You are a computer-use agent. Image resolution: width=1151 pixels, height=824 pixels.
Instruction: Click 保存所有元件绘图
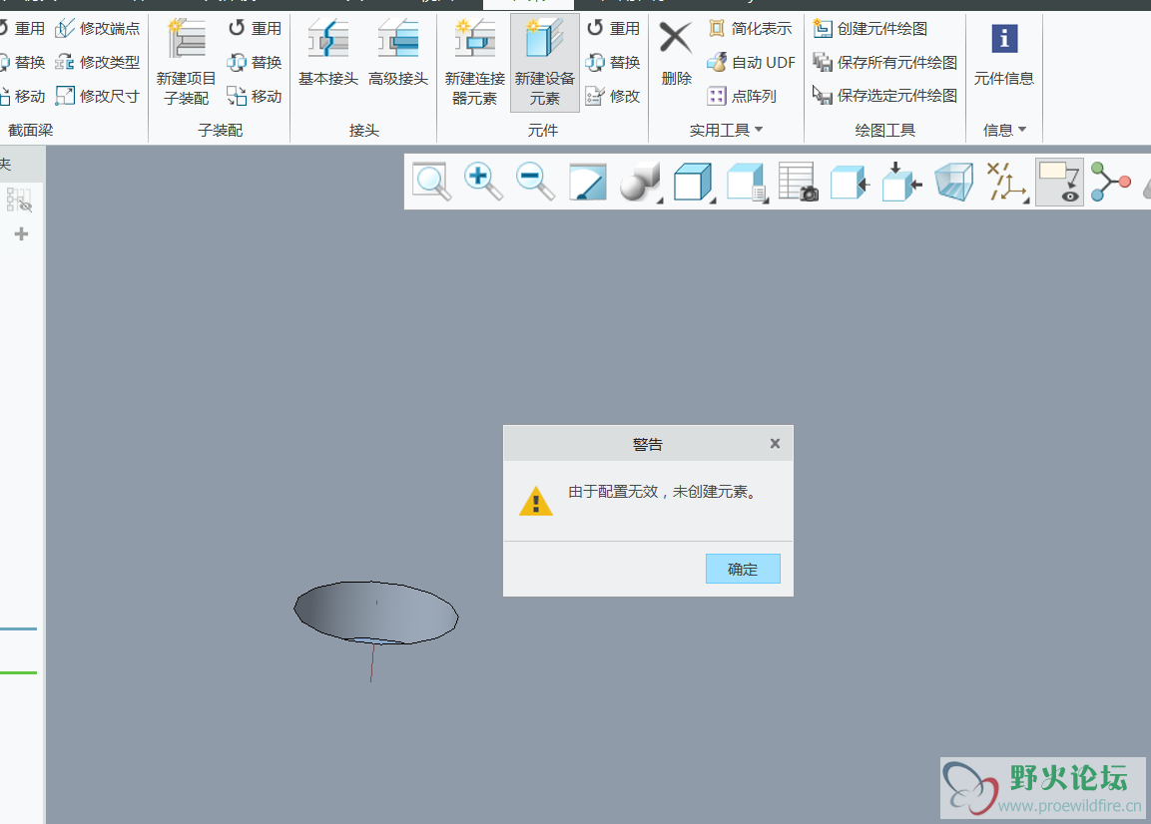click(885, 63)
